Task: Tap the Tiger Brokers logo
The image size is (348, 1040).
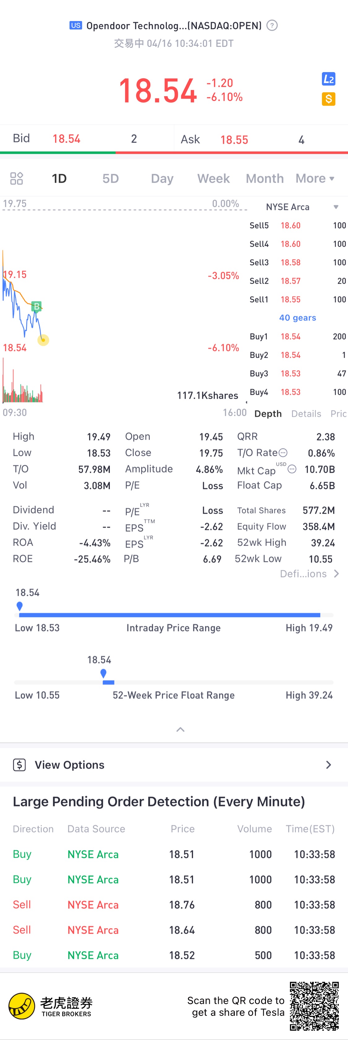Action: pyautogui.click(x=22, y=1006)
